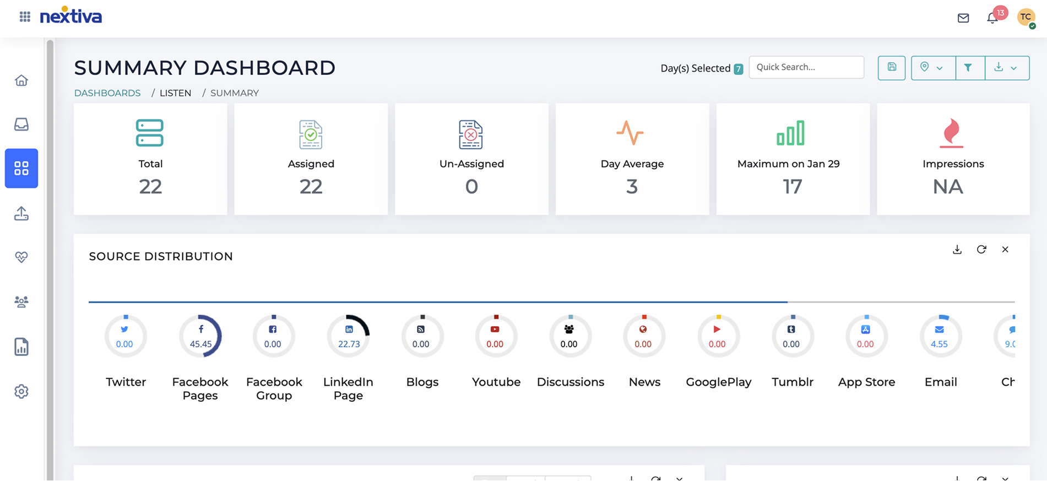This screenshot has height=481, width=1047.
Task: Click the TC user avatar menu
Action: pyautogui.click(x=1025, y=17)
